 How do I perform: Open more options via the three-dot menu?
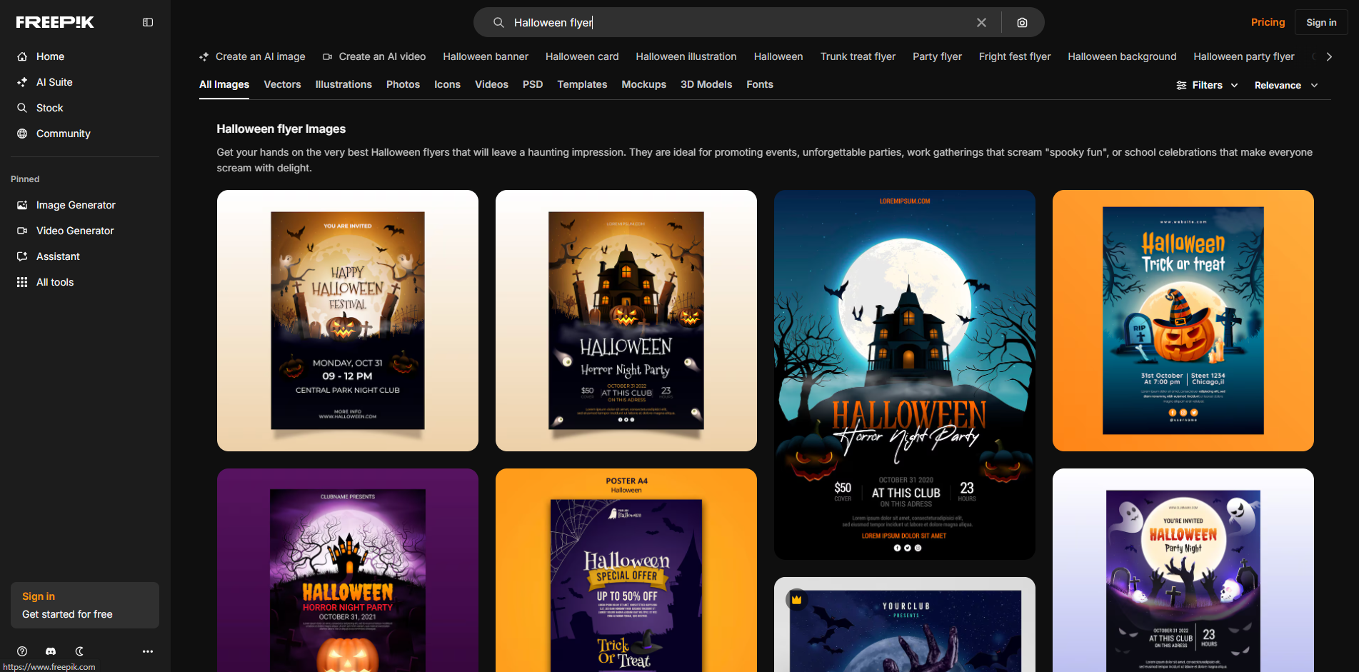(147, 651)
